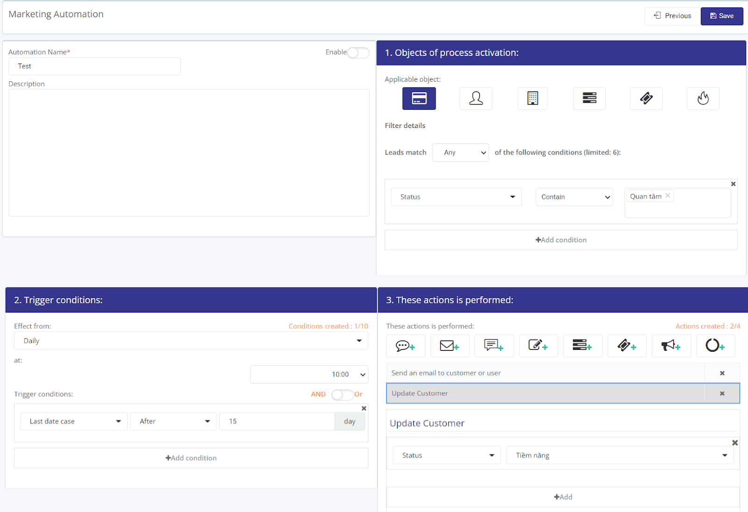Viewport: 748px width, 512px height.
Task: Select the person contact applicable object icon
Action: click(476, 99)
